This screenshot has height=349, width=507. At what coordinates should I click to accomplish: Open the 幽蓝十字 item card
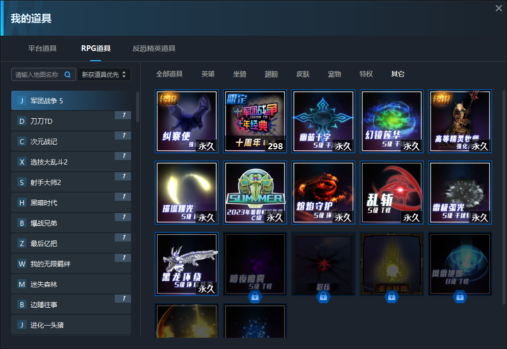tap(323, 121)
